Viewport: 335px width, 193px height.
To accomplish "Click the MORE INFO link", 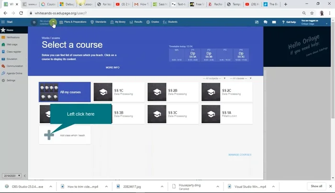I will tap(112, 67).
